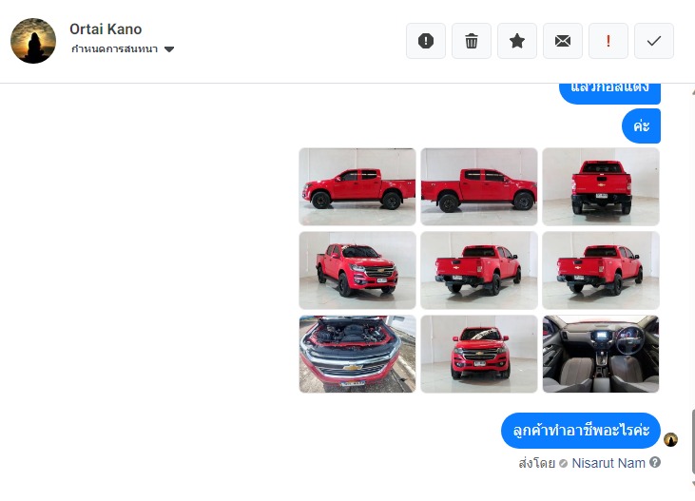Open the small sender avatar beside last message
This screenshot has height=501, width=695.
pyautogui.click(x=670, y=440)
